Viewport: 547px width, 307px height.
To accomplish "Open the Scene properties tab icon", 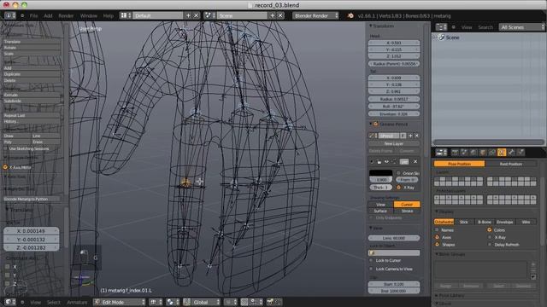I will (x=464, y=153).
